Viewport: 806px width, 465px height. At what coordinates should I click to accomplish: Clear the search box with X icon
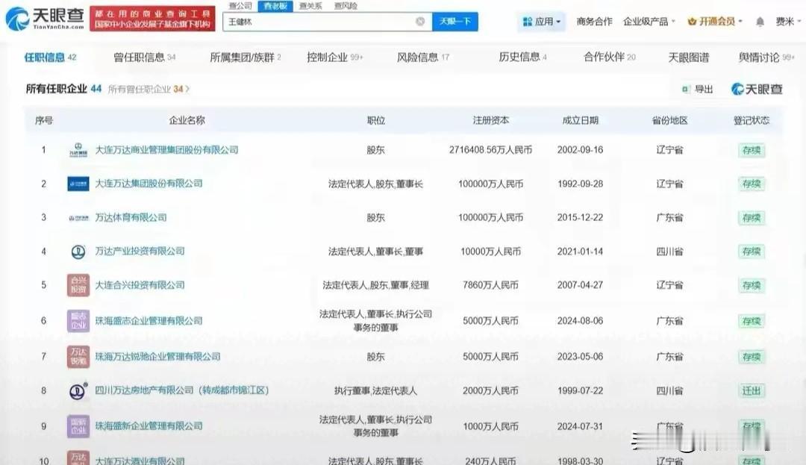420,22
